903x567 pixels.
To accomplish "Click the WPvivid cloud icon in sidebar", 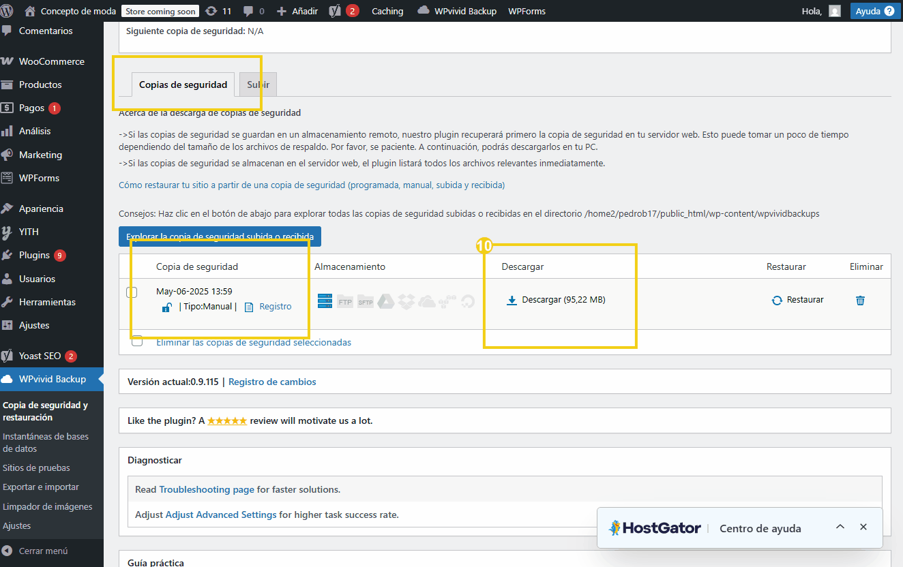I will pos(7,379).
